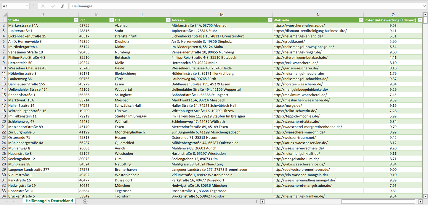Screen dimensions: 428x205
Task: Click the horizontal scrollbar left arrow
Action: pyautogui.click(x=262, y=201)
